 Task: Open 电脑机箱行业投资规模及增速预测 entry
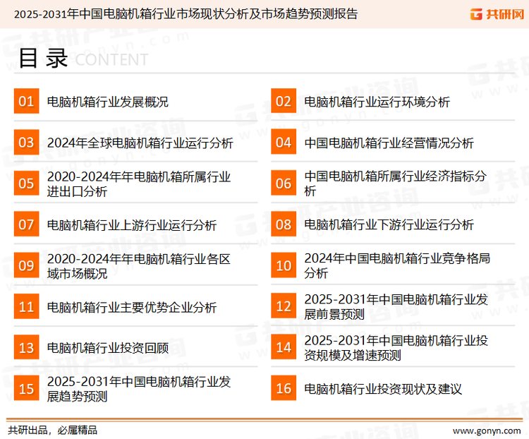396,347
